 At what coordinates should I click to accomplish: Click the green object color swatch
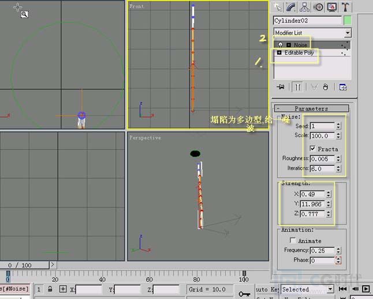click(348, 20)
